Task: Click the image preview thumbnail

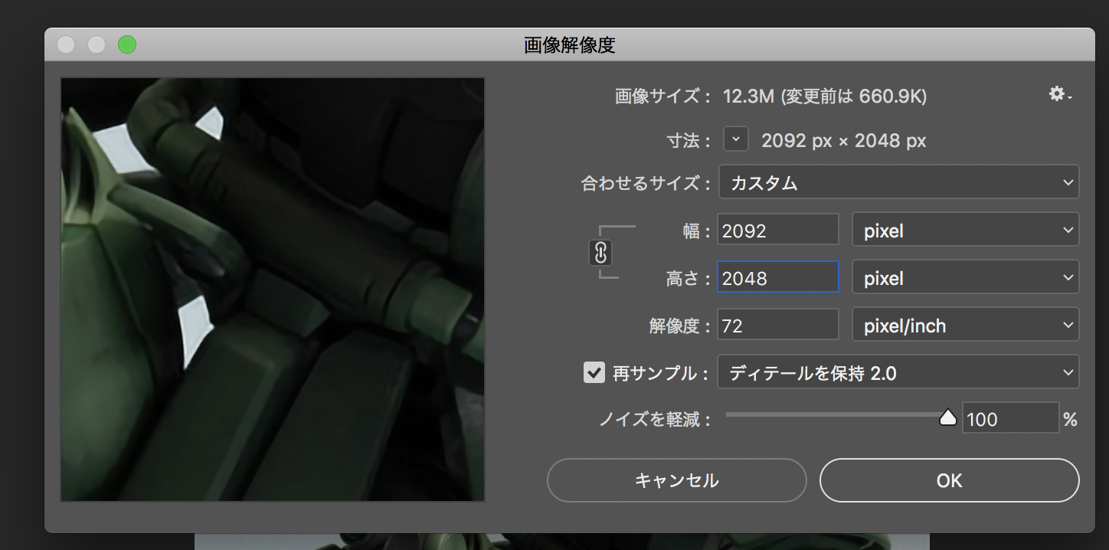Action: click(273, 290)
